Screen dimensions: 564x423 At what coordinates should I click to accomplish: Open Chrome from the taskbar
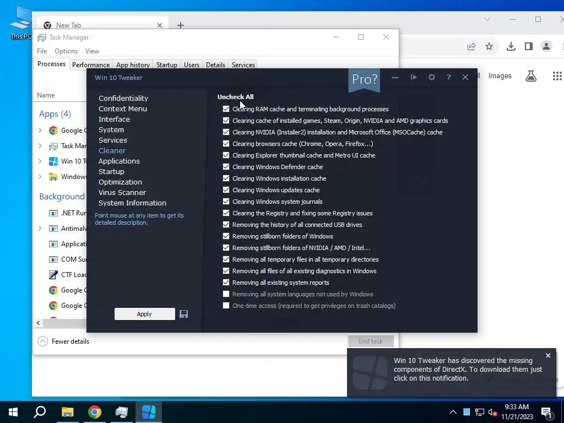[x=95, y=412]
